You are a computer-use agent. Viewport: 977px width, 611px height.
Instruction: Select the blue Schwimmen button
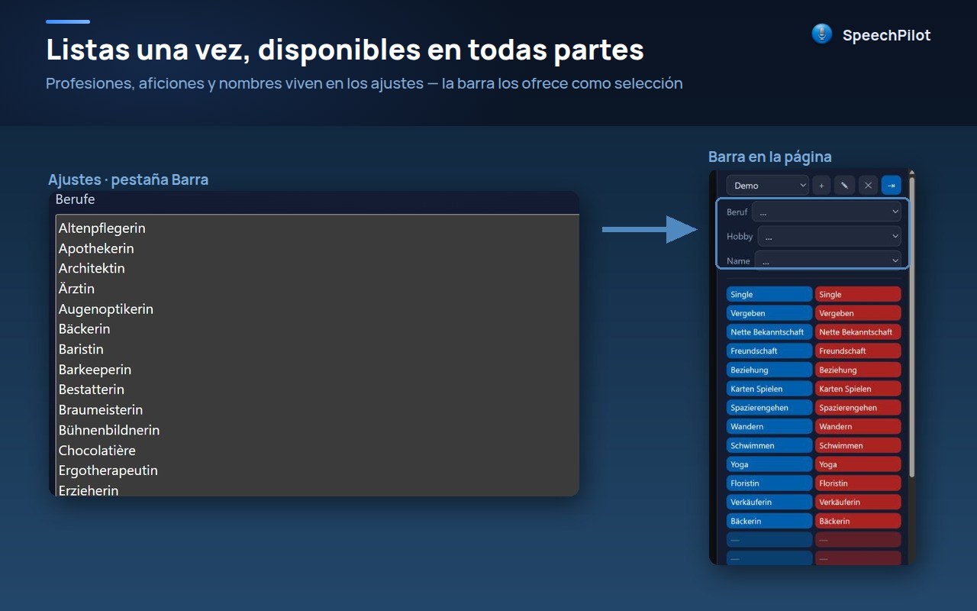tap(769, 445)
